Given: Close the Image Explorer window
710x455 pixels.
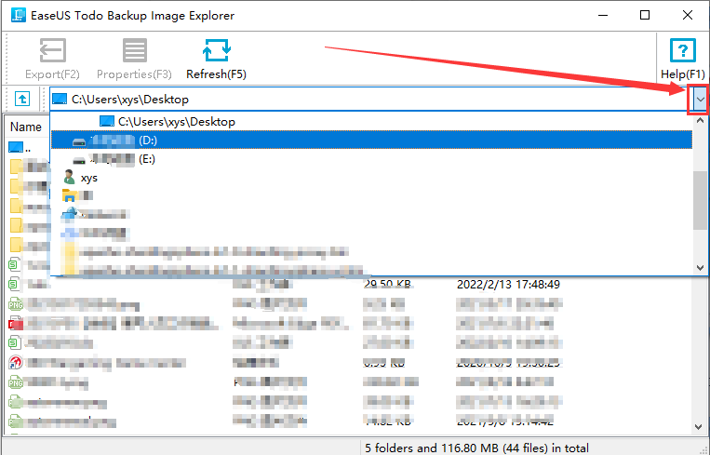Looking at the screenshot, I should coord(688,15).
